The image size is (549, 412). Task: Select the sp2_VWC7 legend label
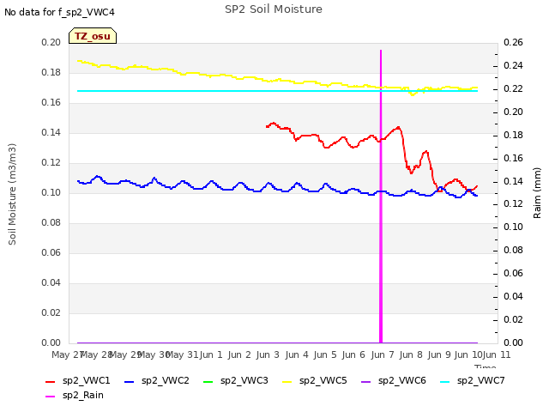click(x=480, y=381)
